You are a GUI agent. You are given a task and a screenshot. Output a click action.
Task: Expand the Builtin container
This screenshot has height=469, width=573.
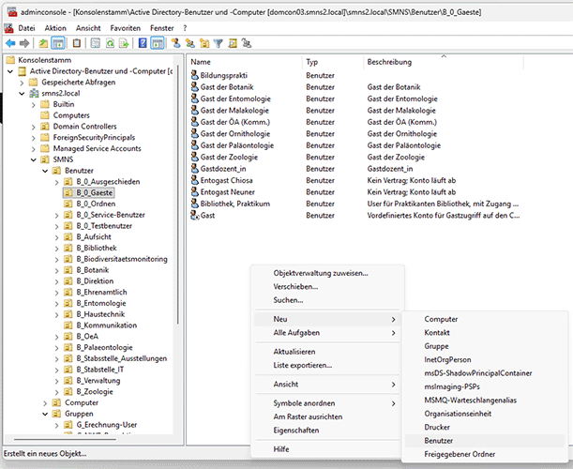[x=34, y=104]
